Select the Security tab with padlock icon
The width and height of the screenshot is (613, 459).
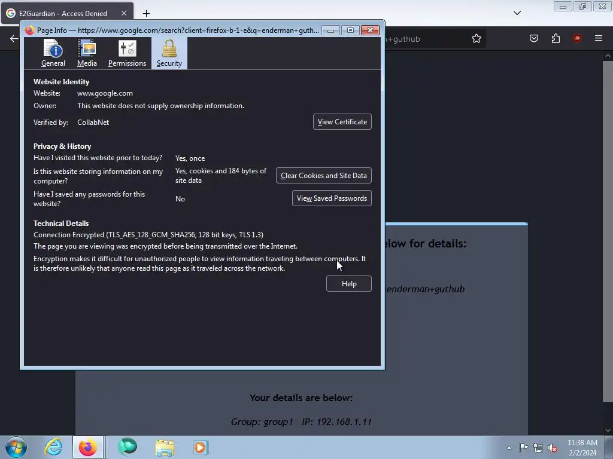tap(169, 53)
